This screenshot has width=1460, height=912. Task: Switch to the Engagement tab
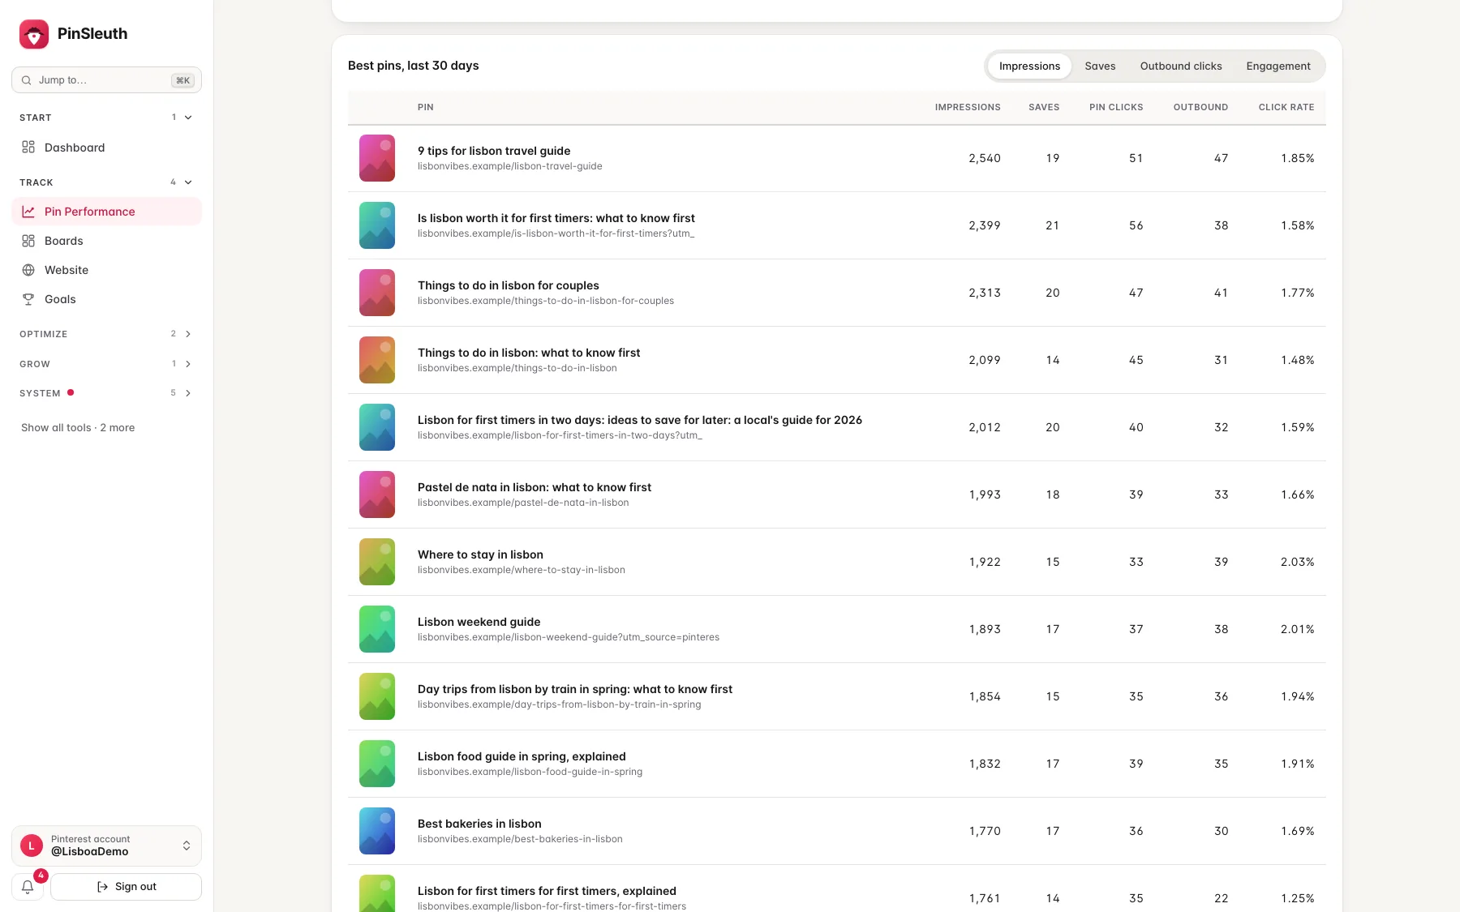click(x=1278, y=66)
